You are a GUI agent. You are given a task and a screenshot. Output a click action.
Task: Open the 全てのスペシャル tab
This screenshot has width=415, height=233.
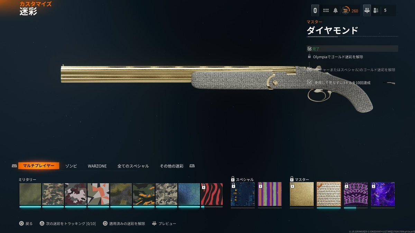[133, 166]
